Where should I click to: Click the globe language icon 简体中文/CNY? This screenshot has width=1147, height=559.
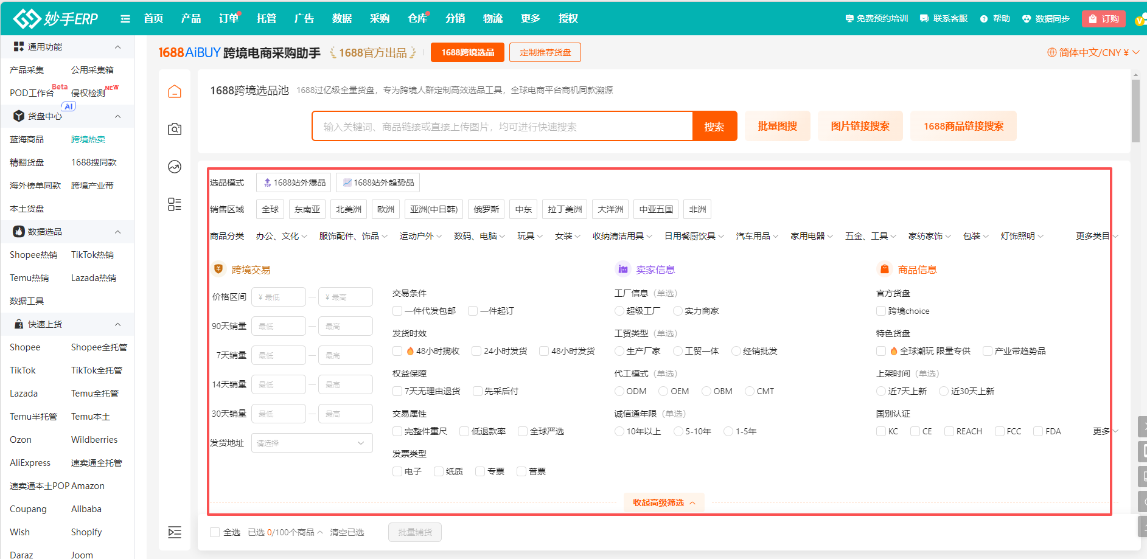pyautogui.click(x=1051, y=52)
